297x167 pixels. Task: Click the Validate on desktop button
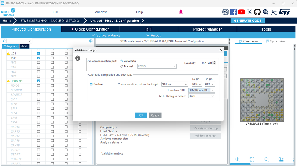click(x=205, y=128)
